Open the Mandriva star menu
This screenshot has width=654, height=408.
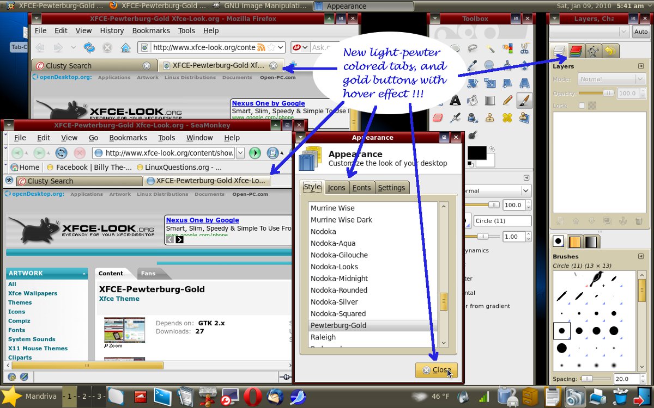(11, 396)
